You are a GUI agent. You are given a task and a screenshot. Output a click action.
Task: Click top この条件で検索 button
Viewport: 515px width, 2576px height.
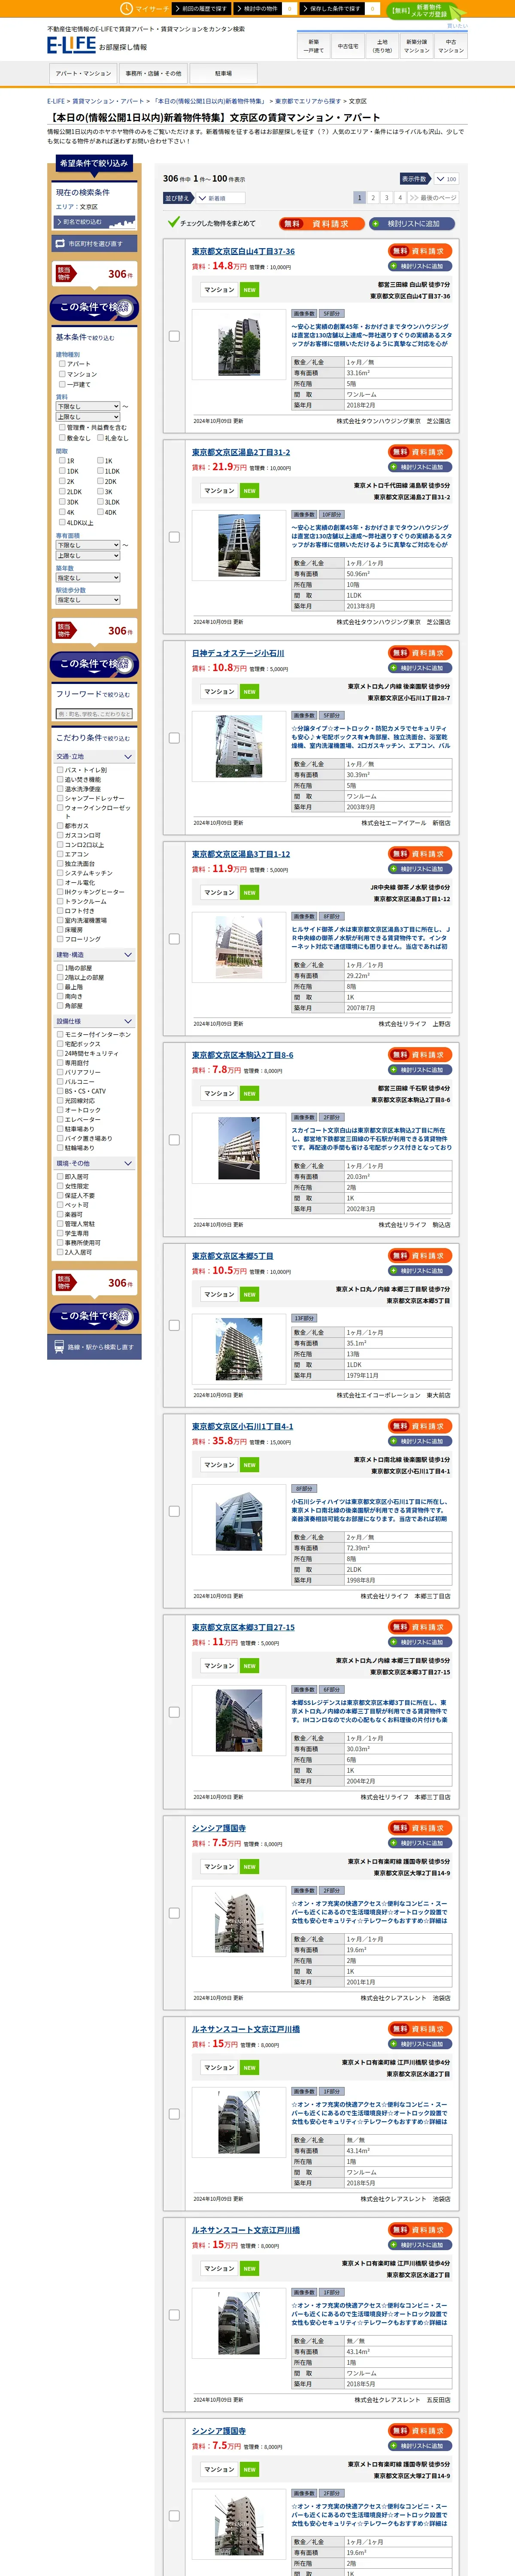tap(95, 308)
